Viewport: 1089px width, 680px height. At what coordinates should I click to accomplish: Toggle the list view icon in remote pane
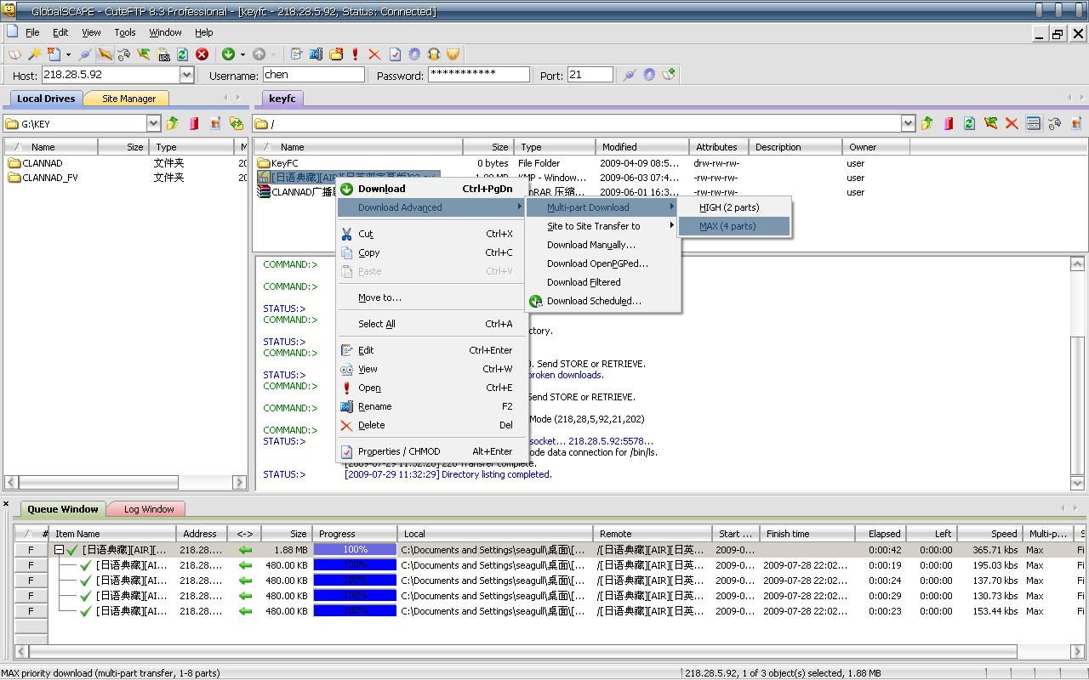(x=1033, y=123)
